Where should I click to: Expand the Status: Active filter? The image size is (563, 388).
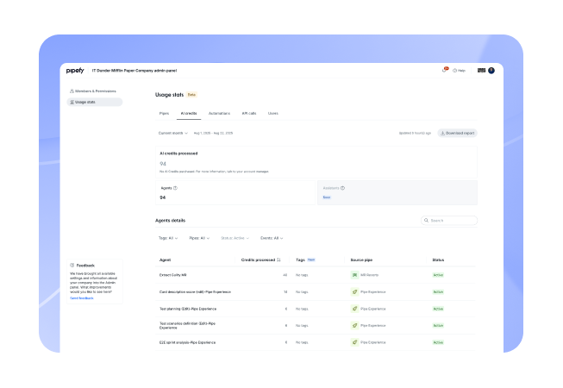click(x=235, y=238)
